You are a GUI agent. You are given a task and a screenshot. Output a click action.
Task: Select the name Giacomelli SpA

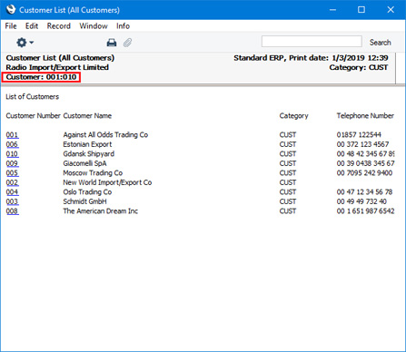tap(84, 163)
